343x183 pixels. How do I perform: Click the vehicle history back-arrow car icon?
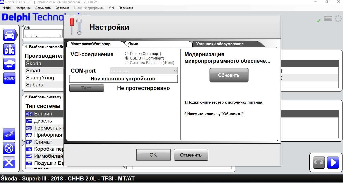click(x=9, y=64)
